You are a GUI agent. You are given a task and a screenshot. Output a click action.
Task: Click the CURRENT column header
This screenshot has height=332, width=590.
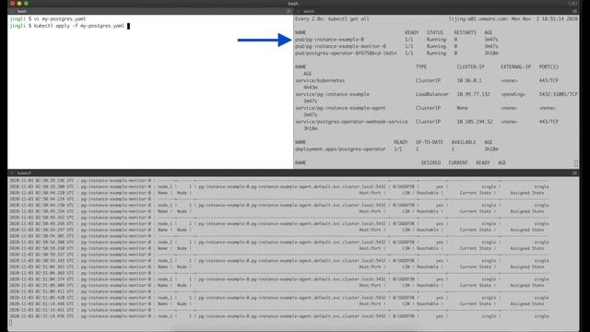tap(458, 163)
